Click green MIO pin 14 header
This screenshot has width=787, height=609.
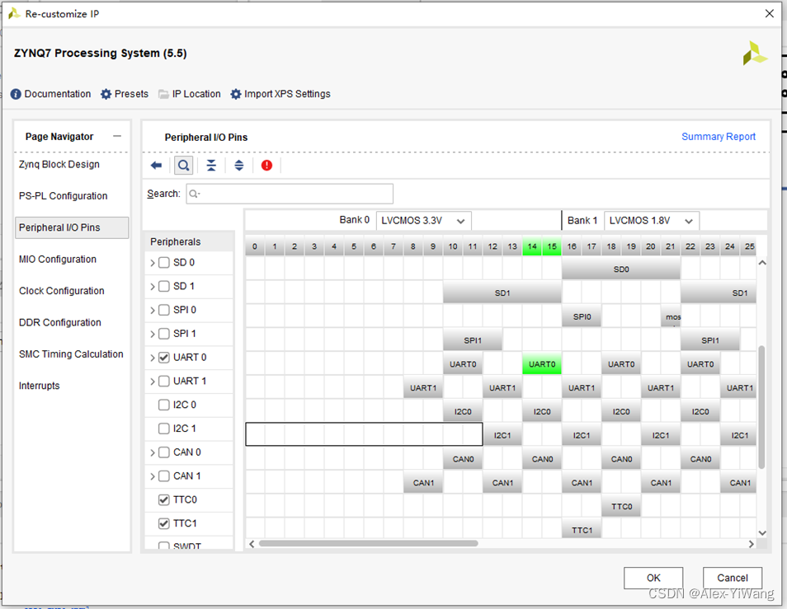click(x=532, y=246)
